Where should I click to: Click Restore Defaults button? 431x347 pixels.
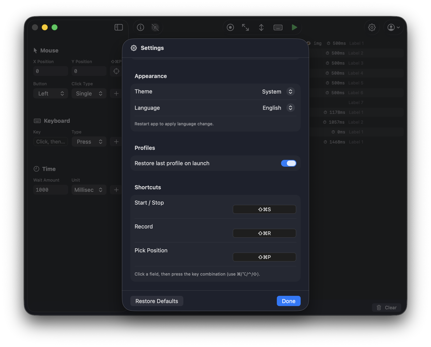(157, 301)
